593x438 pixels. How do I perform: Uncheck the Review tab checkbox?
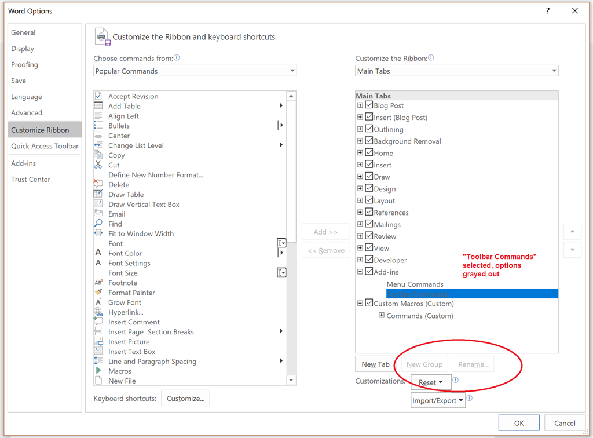[x=369, y=236]
